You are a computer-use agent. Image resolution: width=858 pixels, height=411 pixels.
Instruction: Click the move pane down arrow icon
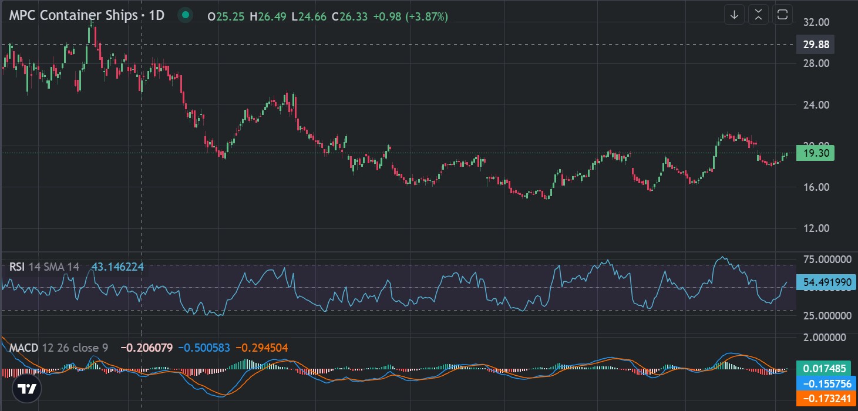pos(734,15)
